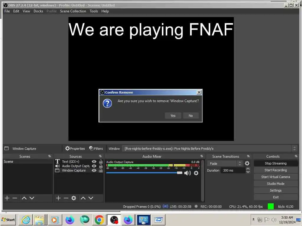Viewport: 302px width, 226px height.
Task: Open Audio Output Capture mixer settings gear
Action: [196, 173]
